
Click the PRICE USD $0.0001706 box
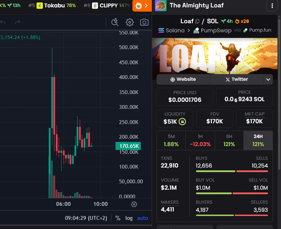(x=185, y=97)
